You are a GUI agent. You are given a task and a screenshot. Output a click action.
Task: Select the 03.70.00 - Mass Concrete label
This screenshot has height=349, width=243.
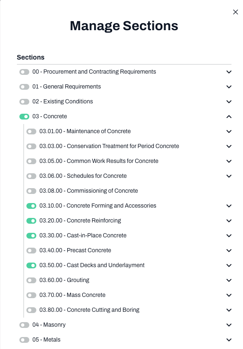click(73, 295)
